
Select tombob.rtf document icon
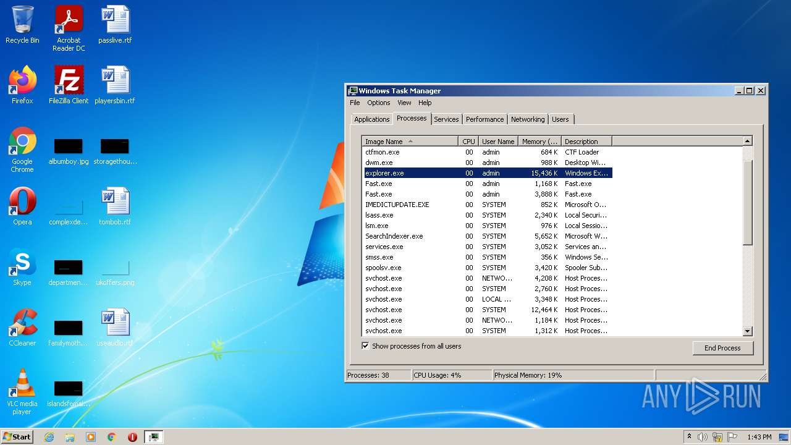pos(115,207)
